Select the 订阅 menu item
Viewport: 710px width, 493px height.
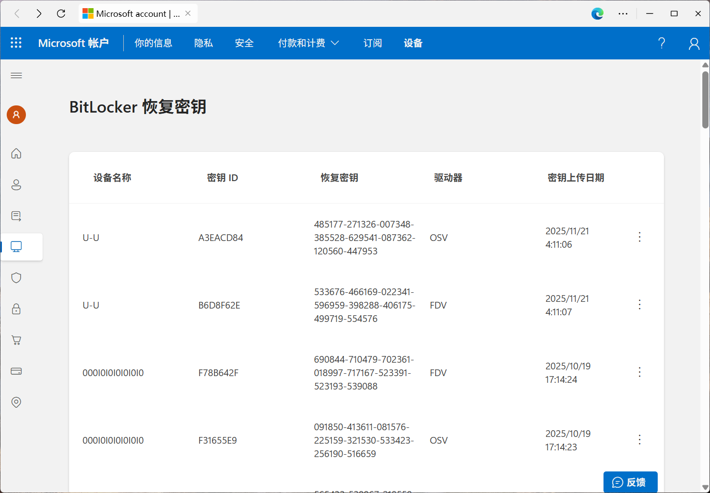tap(372, 43)
